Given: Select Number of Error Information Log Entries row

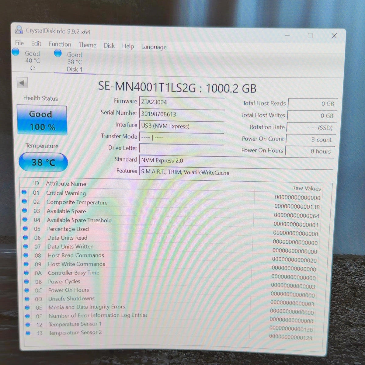Looking at the screenshot, I should 171,318.
